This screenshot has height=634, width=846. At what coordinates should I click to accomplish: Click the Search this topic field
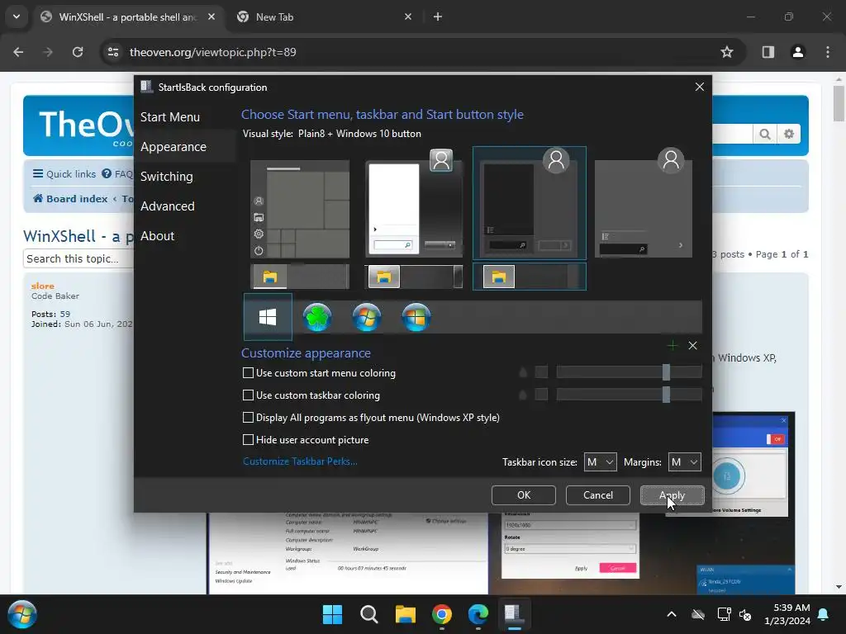point(78,258)
